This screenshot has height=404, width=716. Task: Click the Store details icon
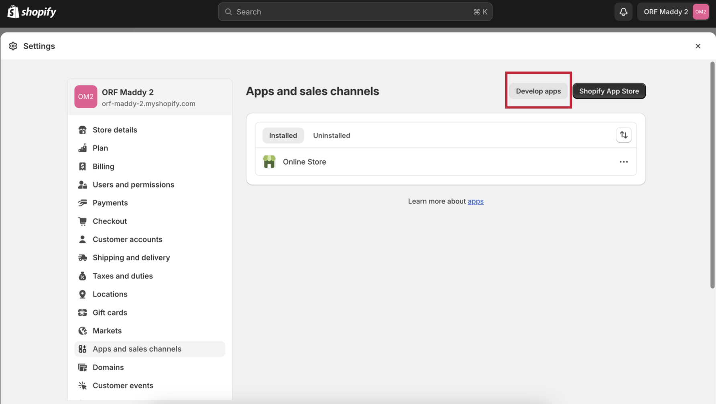[82, 130]
